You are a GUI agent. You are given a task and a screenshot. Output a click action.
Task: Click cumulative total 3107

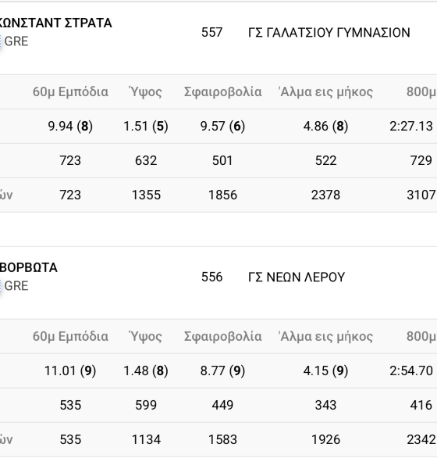[421, 195]
